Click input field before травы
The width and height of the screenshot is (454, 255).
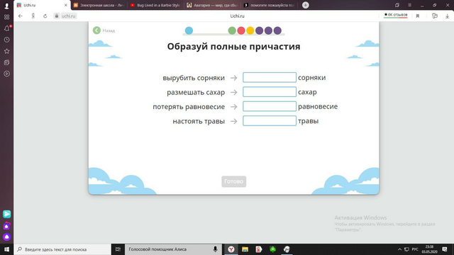(x=270, y=121)
